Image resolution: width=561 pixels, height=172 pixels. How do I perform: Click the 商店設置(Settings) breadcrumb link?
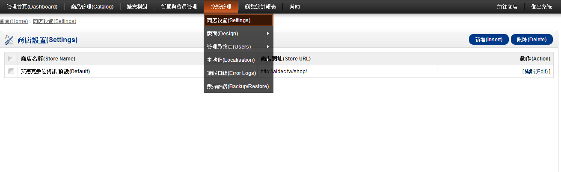(54, 21)
